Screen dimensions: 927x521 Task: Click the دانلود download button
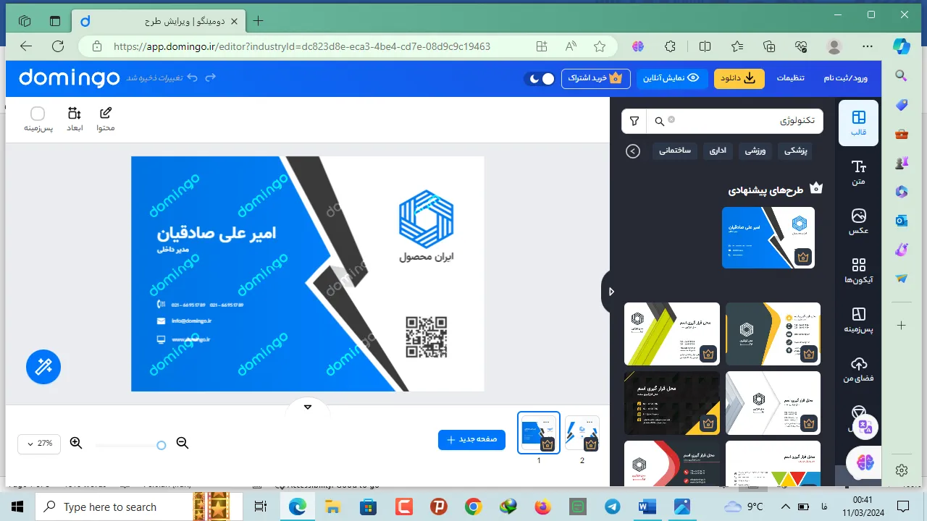[739, 78]
